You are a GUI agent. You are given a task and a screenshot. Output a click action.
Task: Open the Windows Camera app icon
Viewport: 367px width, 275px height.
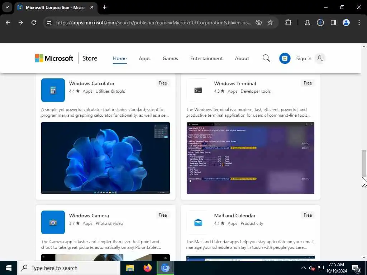coord(53,222)
